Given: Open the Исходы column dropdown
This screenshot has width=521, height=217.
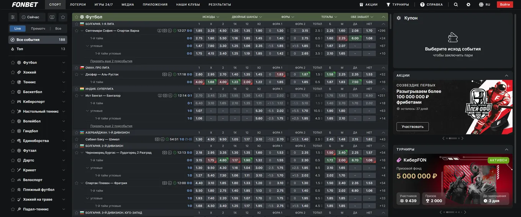Looking at the screenshot, I should (x=211, y=17).
